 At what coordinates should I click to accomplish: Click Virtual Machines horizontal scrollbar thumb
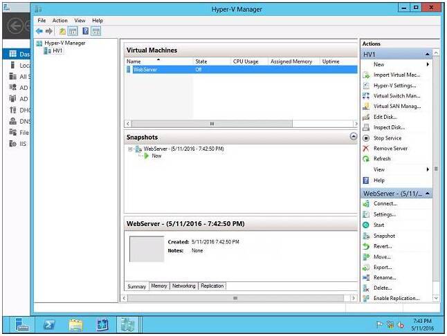tap(212, 124)
